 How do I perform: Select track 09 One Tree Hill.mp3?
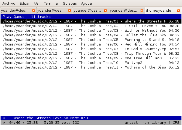[x=91, y=58]
